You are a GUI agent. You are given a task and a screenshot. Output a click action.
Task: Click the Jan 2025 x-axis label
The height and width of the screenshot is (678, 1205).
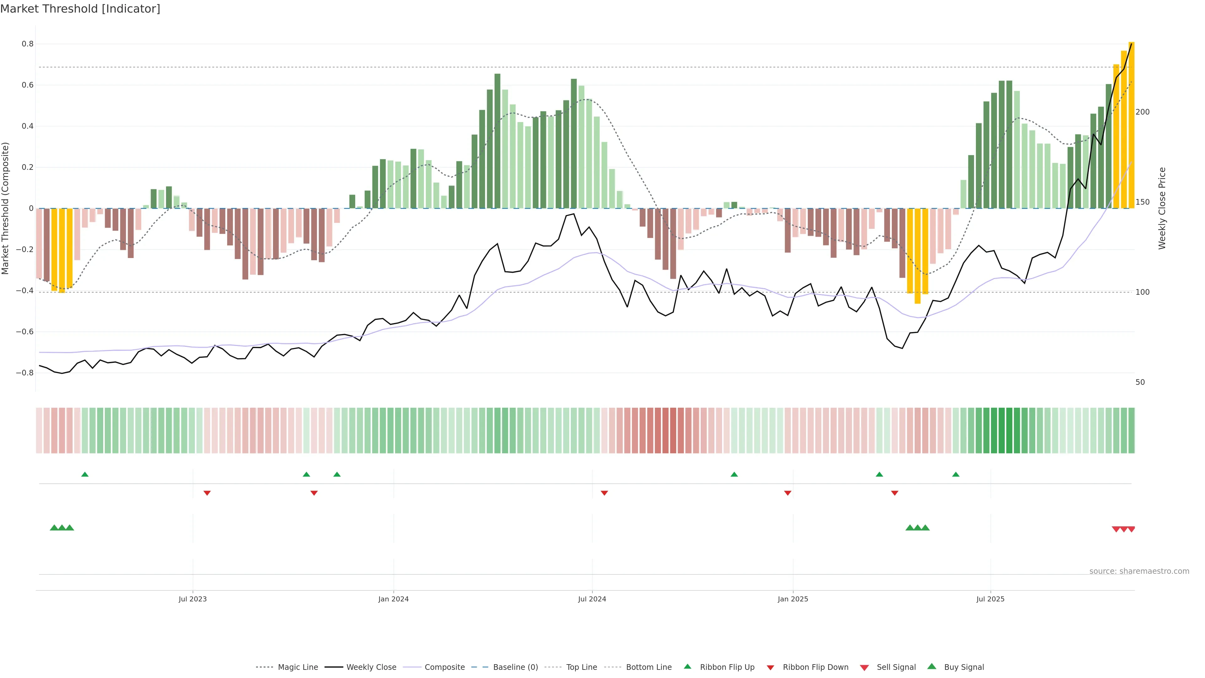792,599
